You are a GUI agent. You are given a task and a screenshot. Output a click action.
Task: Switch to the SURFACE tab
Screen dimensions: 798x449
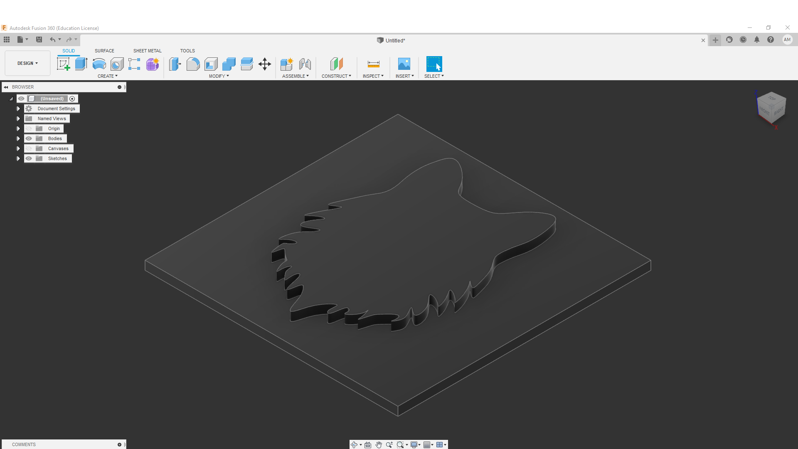(104, 51)
